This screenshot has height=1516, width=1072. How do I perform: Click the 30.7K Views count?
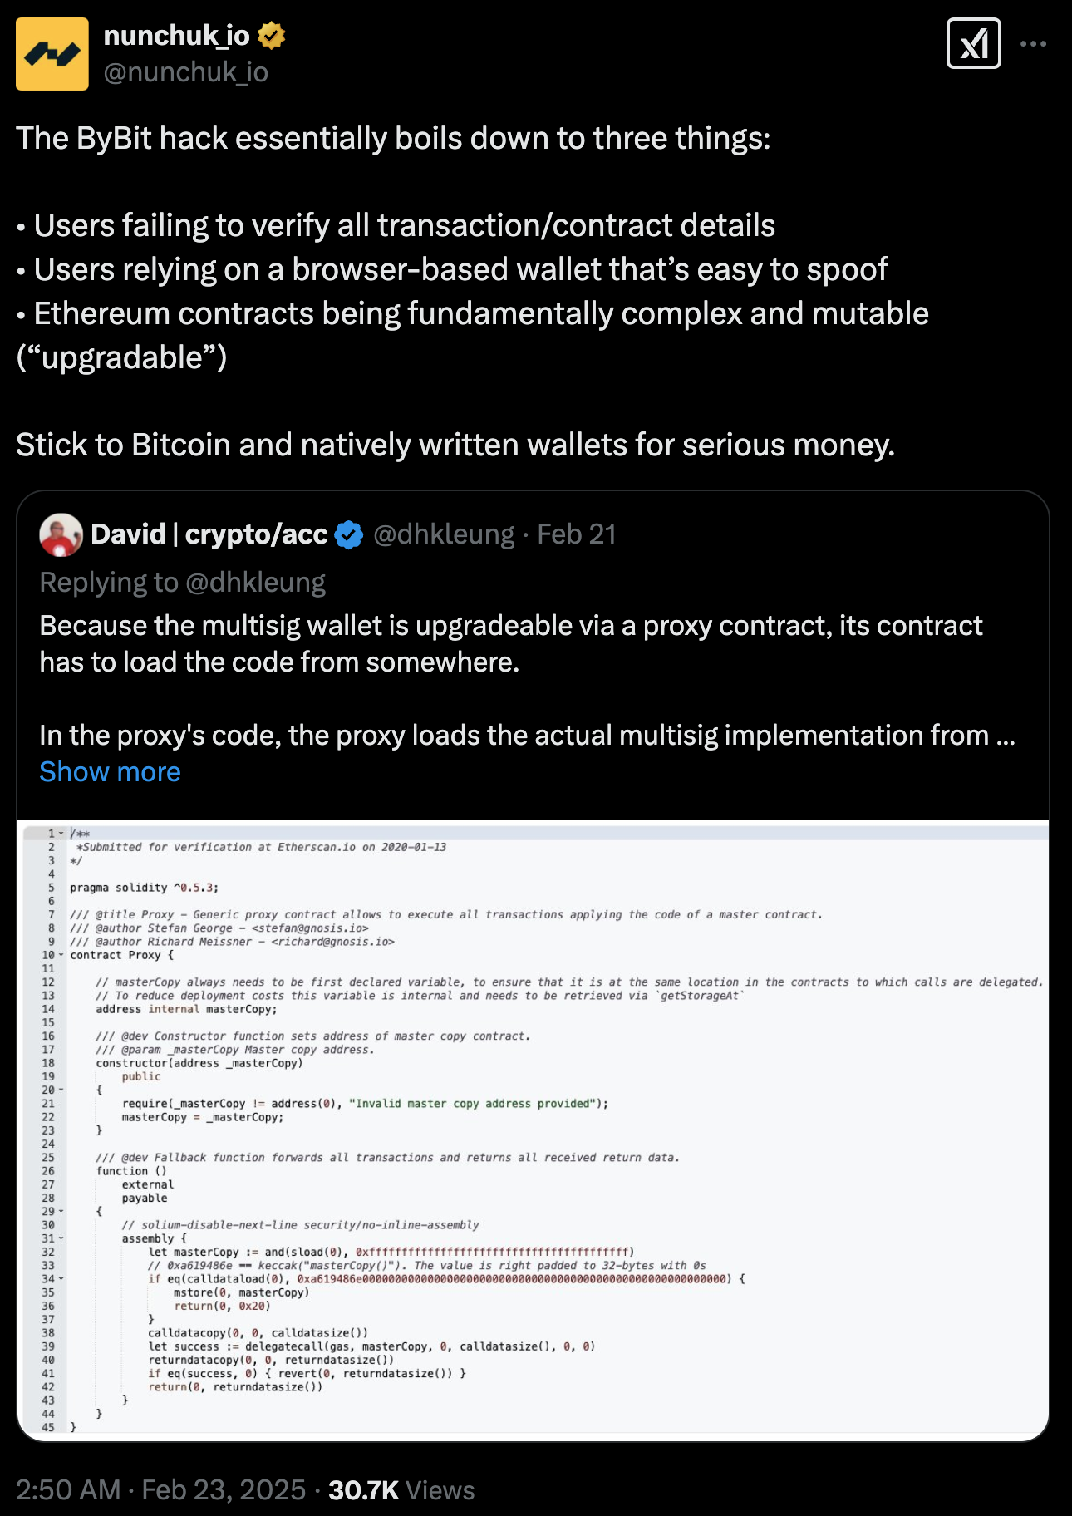[x=401, y=1490]
